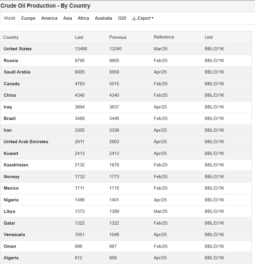Screen dimensions: 255x264
Task: Open the Venezuela country link
Action: coord(14,235)
